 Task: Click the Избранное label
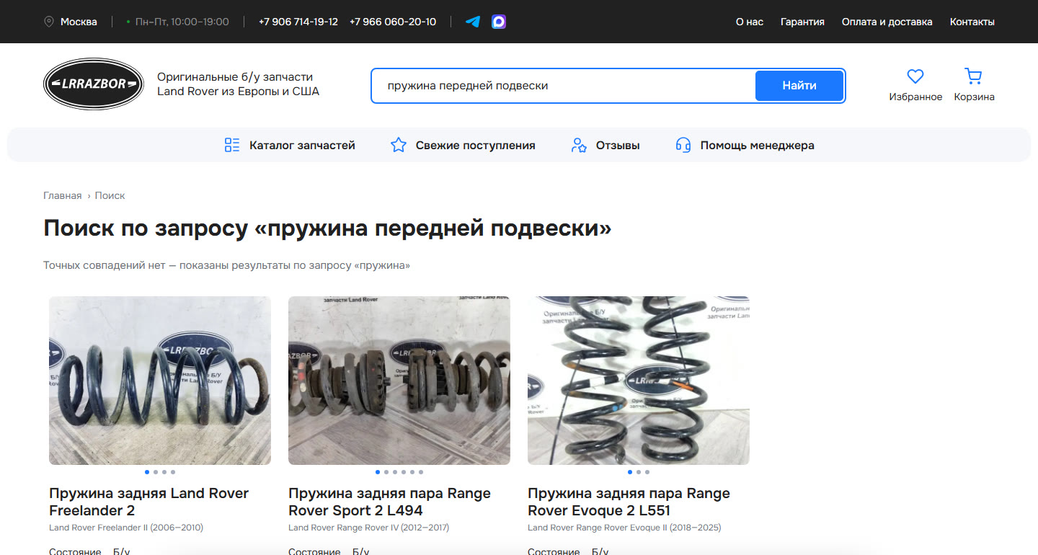(x=915, y=97)
